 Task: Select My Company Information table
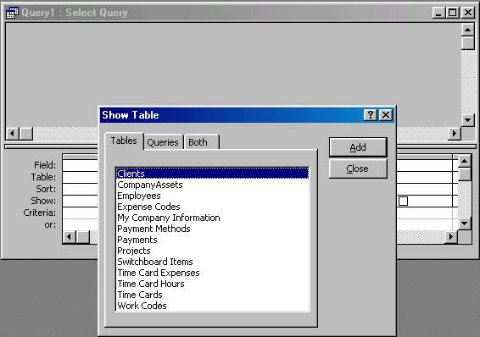point(213,218)
